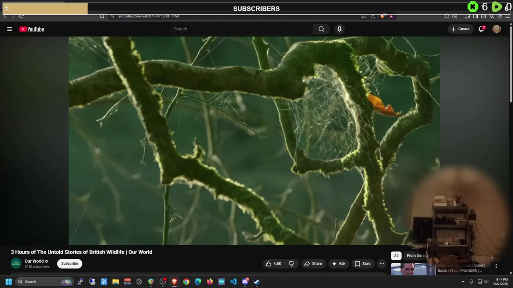Show next filter chips with right chevron
The image size is (513, 288).
492,257
